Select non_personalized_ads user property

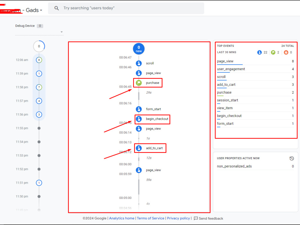pyautogui.click(x=255, y=166)
